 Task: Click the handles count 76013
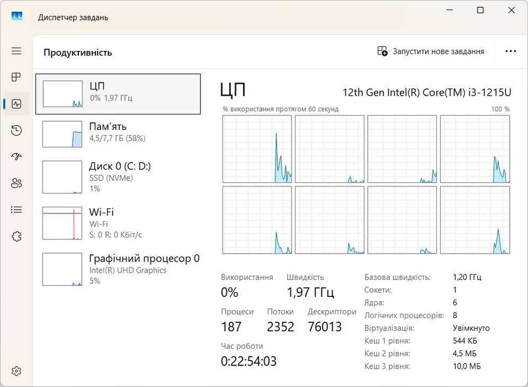(x=325, y=327)
